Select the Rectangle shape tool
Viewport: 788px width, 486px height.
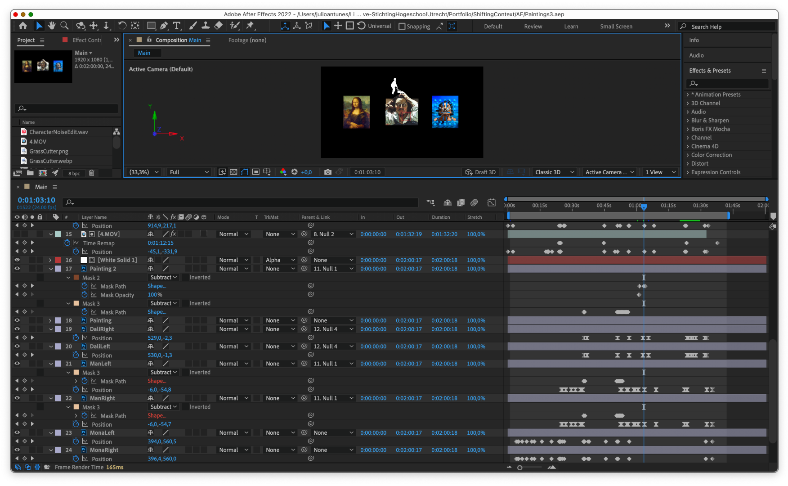tap(152, 26)
